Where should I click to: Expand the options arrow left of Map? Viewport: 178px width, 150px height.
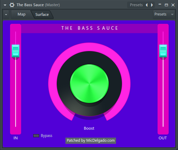coord(6,14)
